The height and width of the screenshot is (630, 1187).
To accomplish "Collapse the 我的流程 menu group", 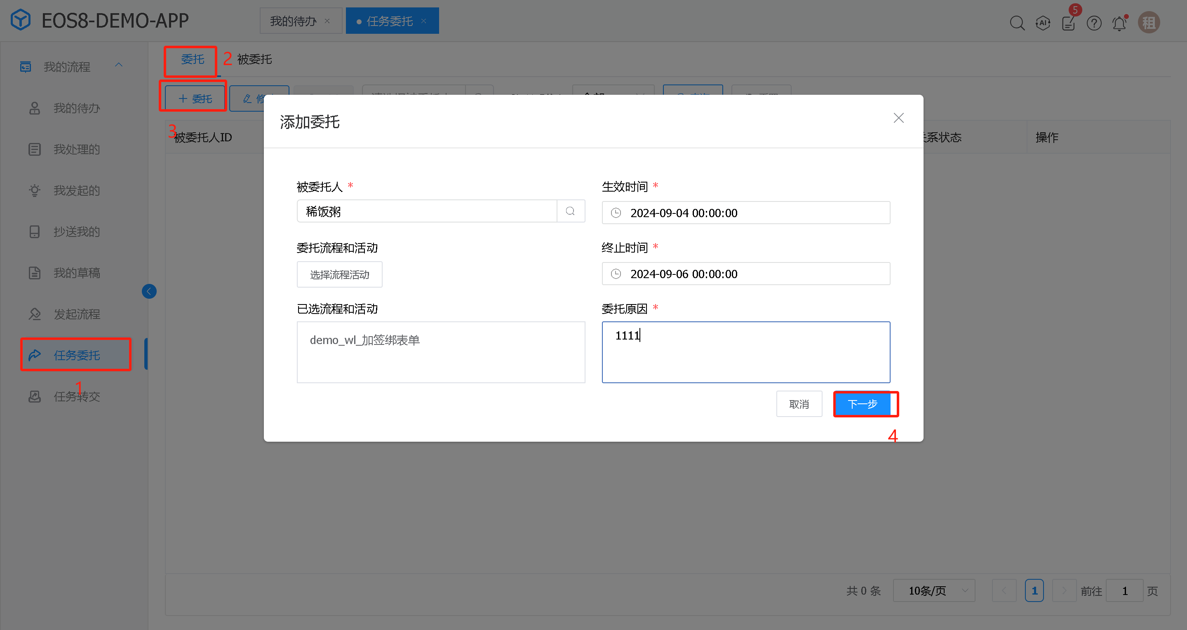I will (119, 66).
